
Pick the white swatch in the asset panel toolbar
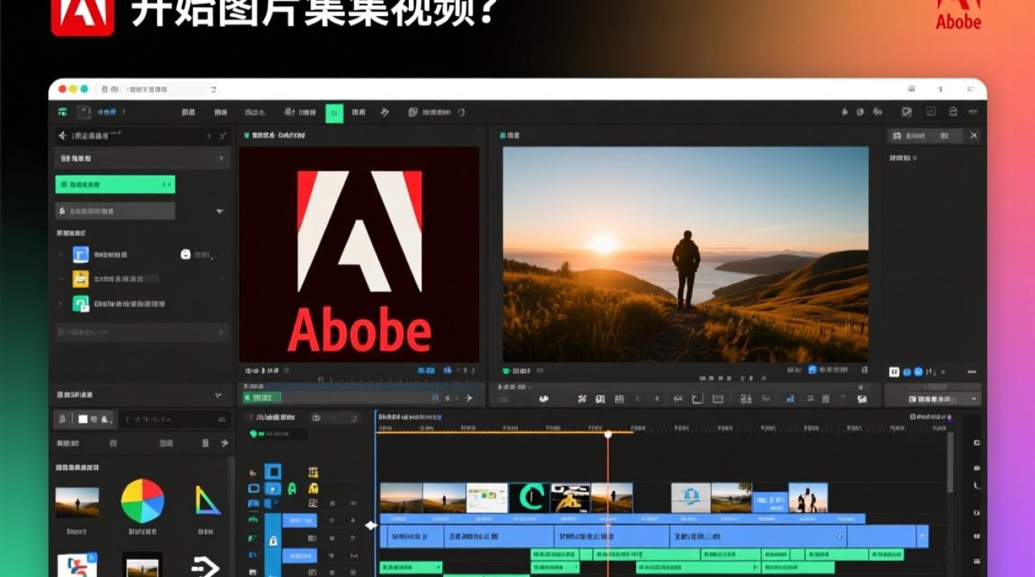tap(83, 419)
